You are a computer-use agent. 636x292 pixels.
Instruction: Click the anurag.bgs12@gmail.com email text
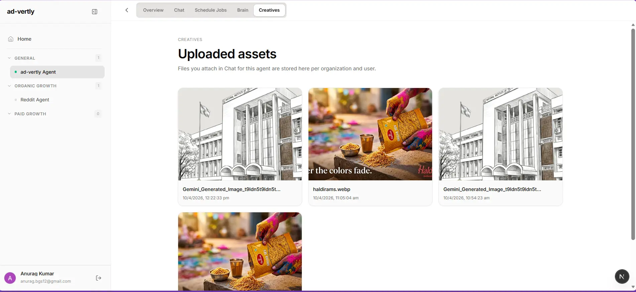click(x=46, y=281)
